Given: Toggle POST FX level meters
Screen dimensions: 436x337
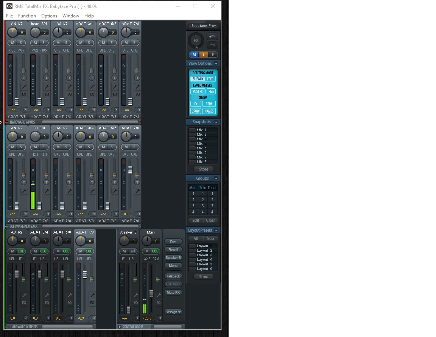Looking at the screenshot, I should click(x=198, y=91).
